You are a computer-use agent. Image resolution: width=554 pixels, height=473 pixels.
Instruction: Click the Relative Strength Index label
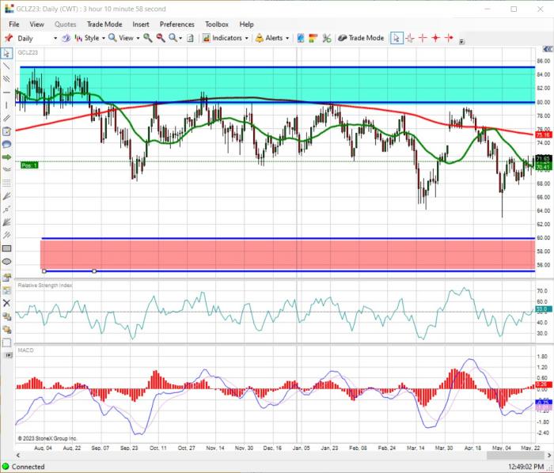tap(45, 285)
